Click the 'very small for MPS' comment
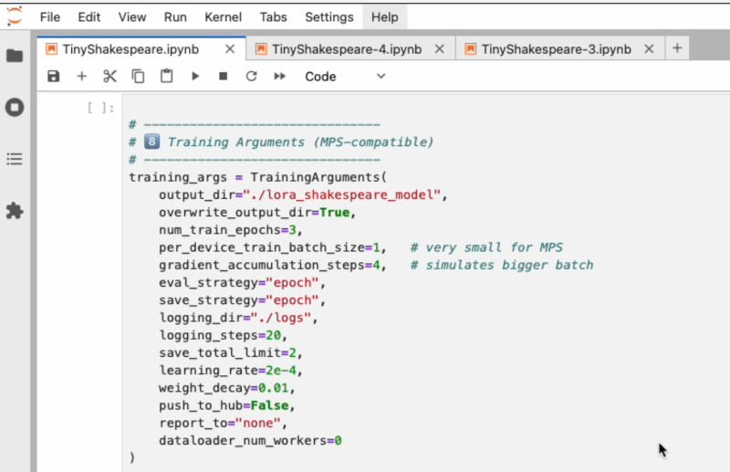Viewport: 730px width, 472px height. point(486,247)
